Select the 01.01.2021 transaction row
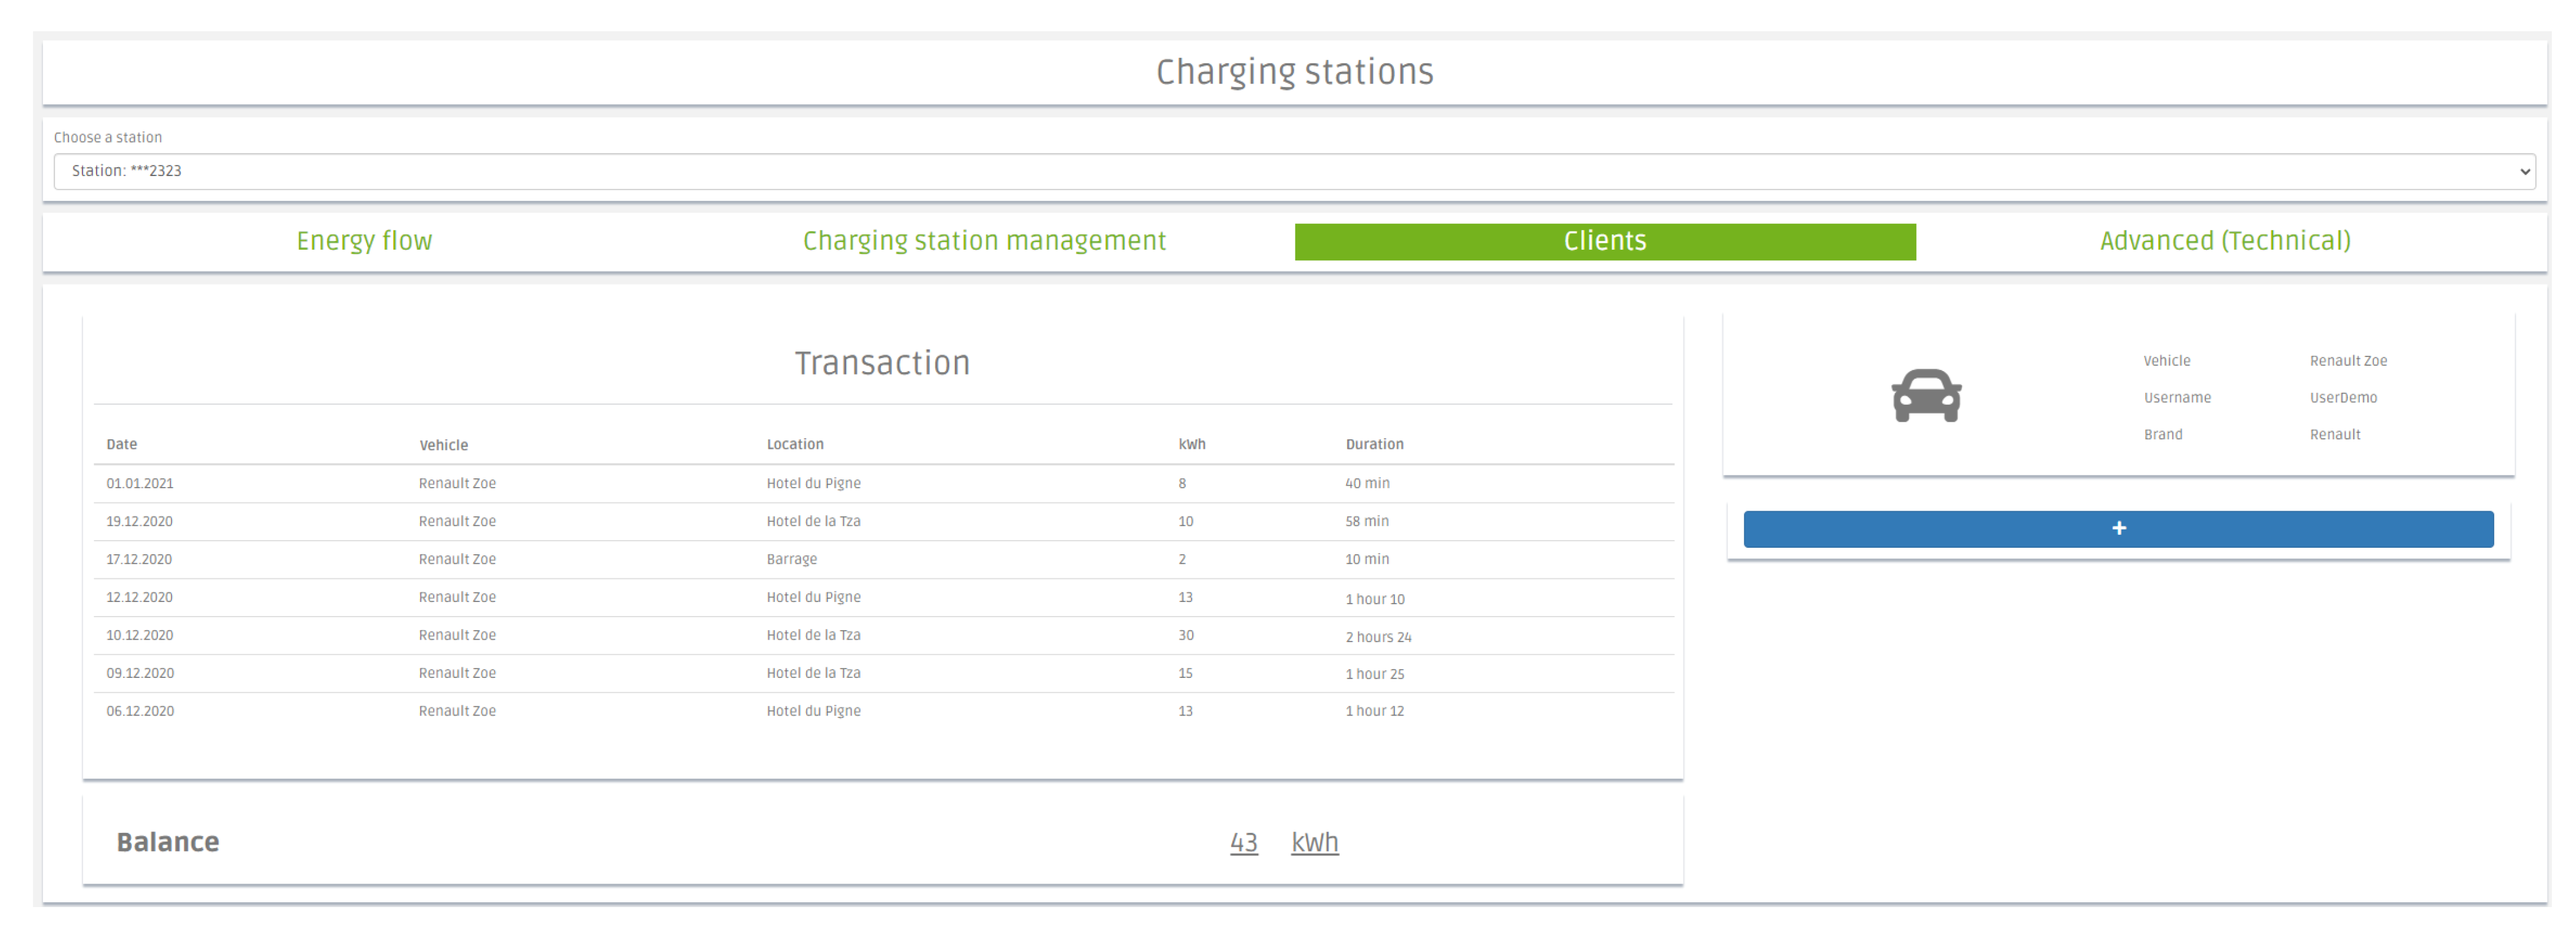Viewport: 2576px width, 930px height. 140,484
